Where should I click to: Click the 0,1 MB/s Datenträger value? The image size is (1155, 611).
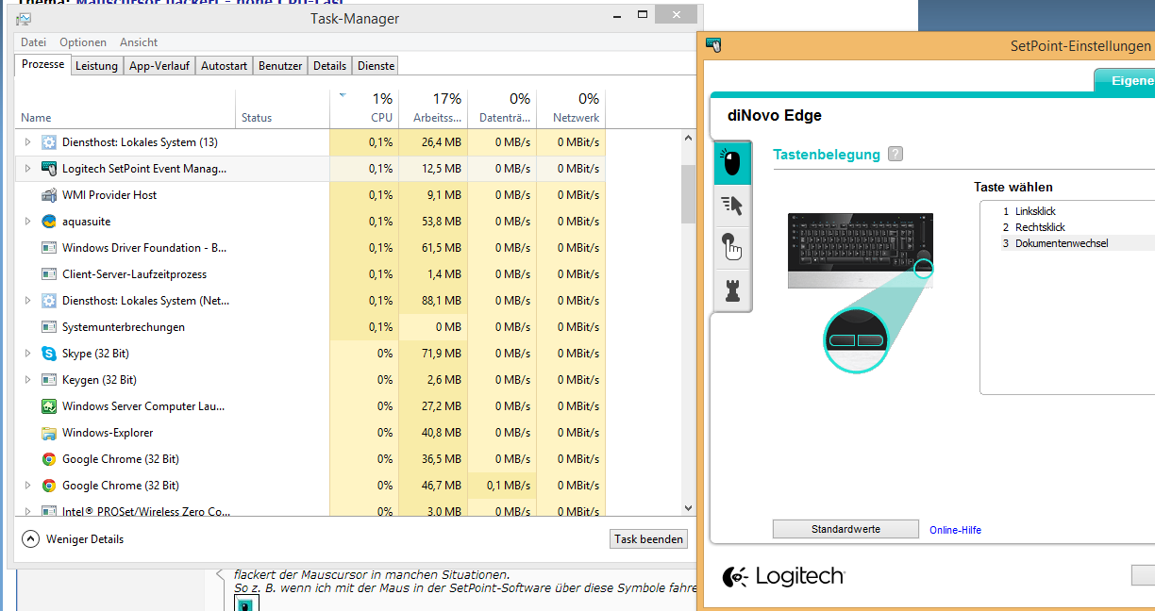click(x=509, y=486)
